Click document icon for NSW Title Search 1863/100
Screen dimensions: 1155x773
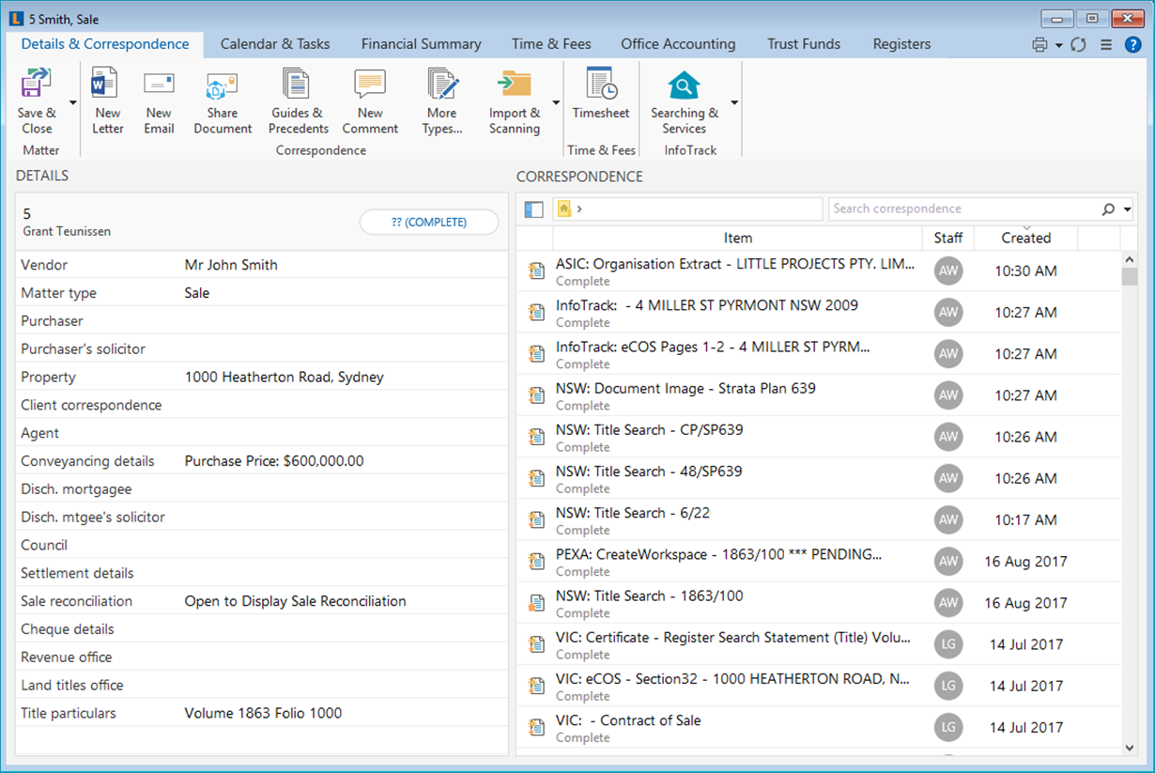pyautogui.click(x=536, y=603)
